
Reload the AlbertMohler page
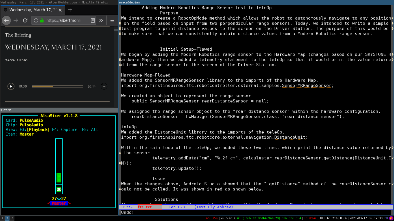[25, 20]
